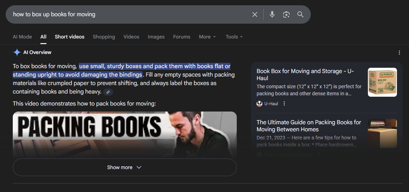The height and width of the screenshot is (192, 409).
Task: Click the U-Haul favicon logo
Action: pyautogui.click(x=259, y=104)
